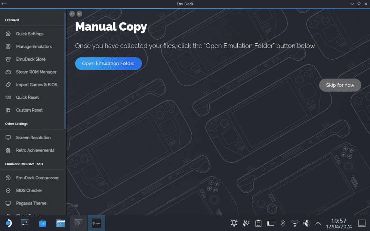Click Skip for now button
This screenshot has height=231, width=370.
pyautogui.click(x=340, y=85)
